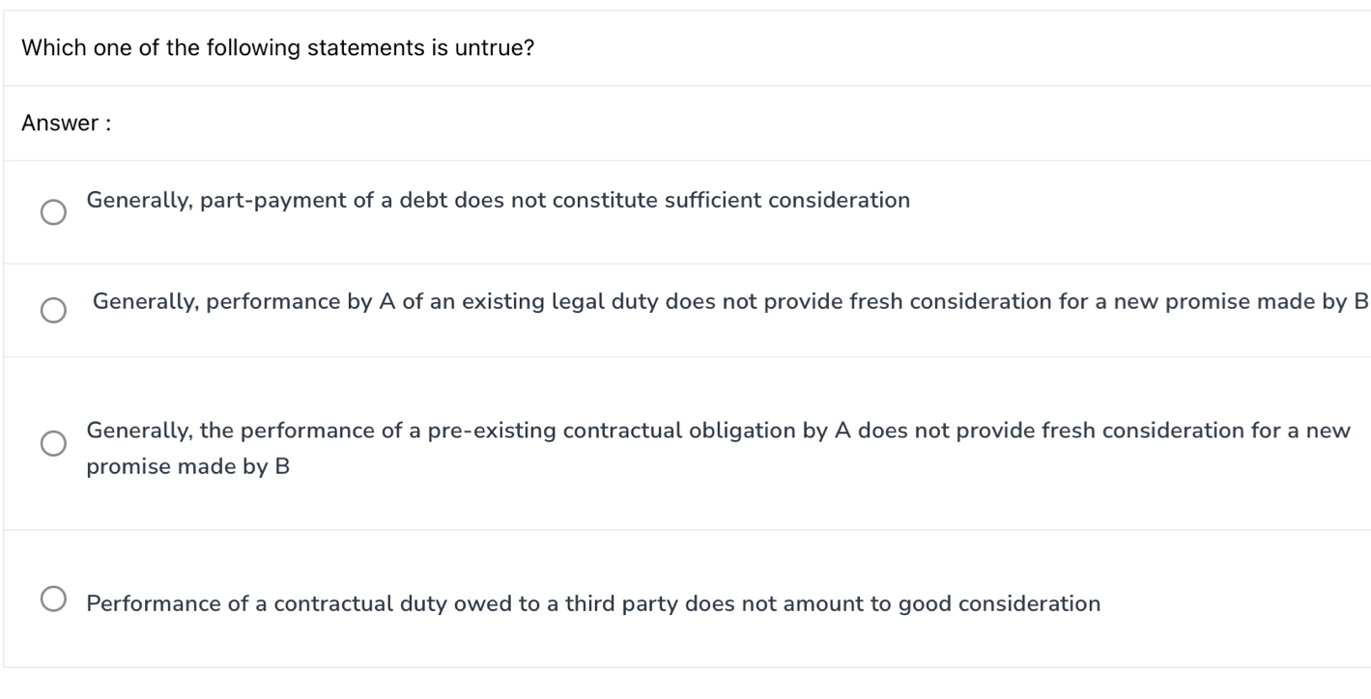Click the third answer's radio circle
This screenshot has width=1371, height=699.
[x=53, y=444]
